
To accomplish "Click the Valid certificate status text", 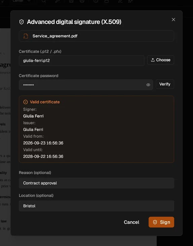I will pos(45,102).
